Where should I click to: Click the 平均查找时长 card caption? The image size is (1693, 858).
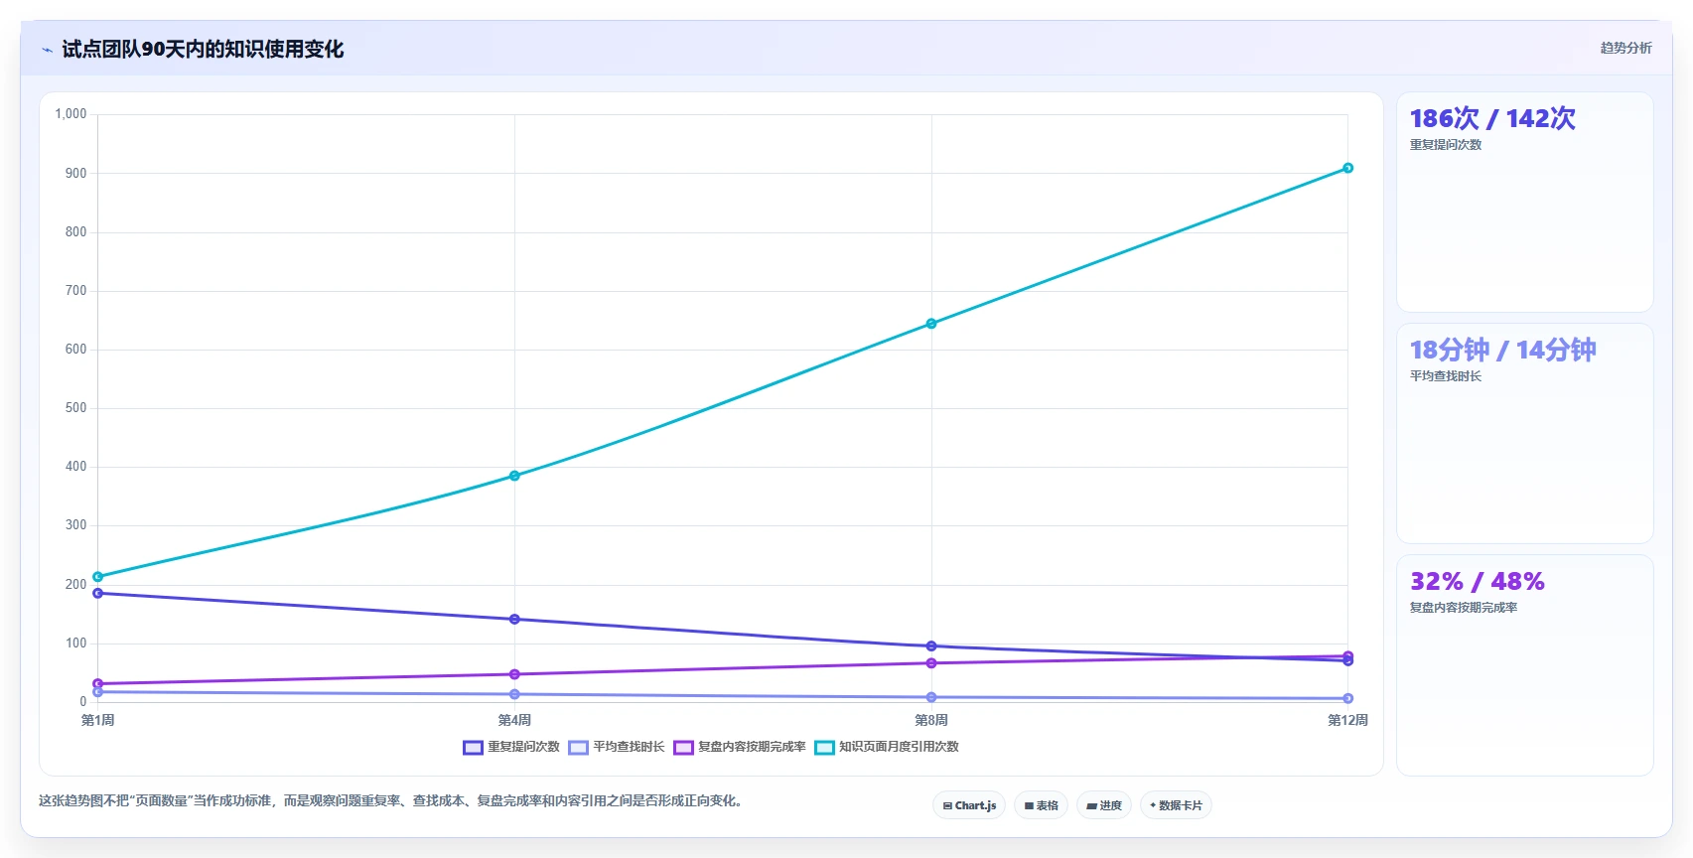coord(1446,376)
